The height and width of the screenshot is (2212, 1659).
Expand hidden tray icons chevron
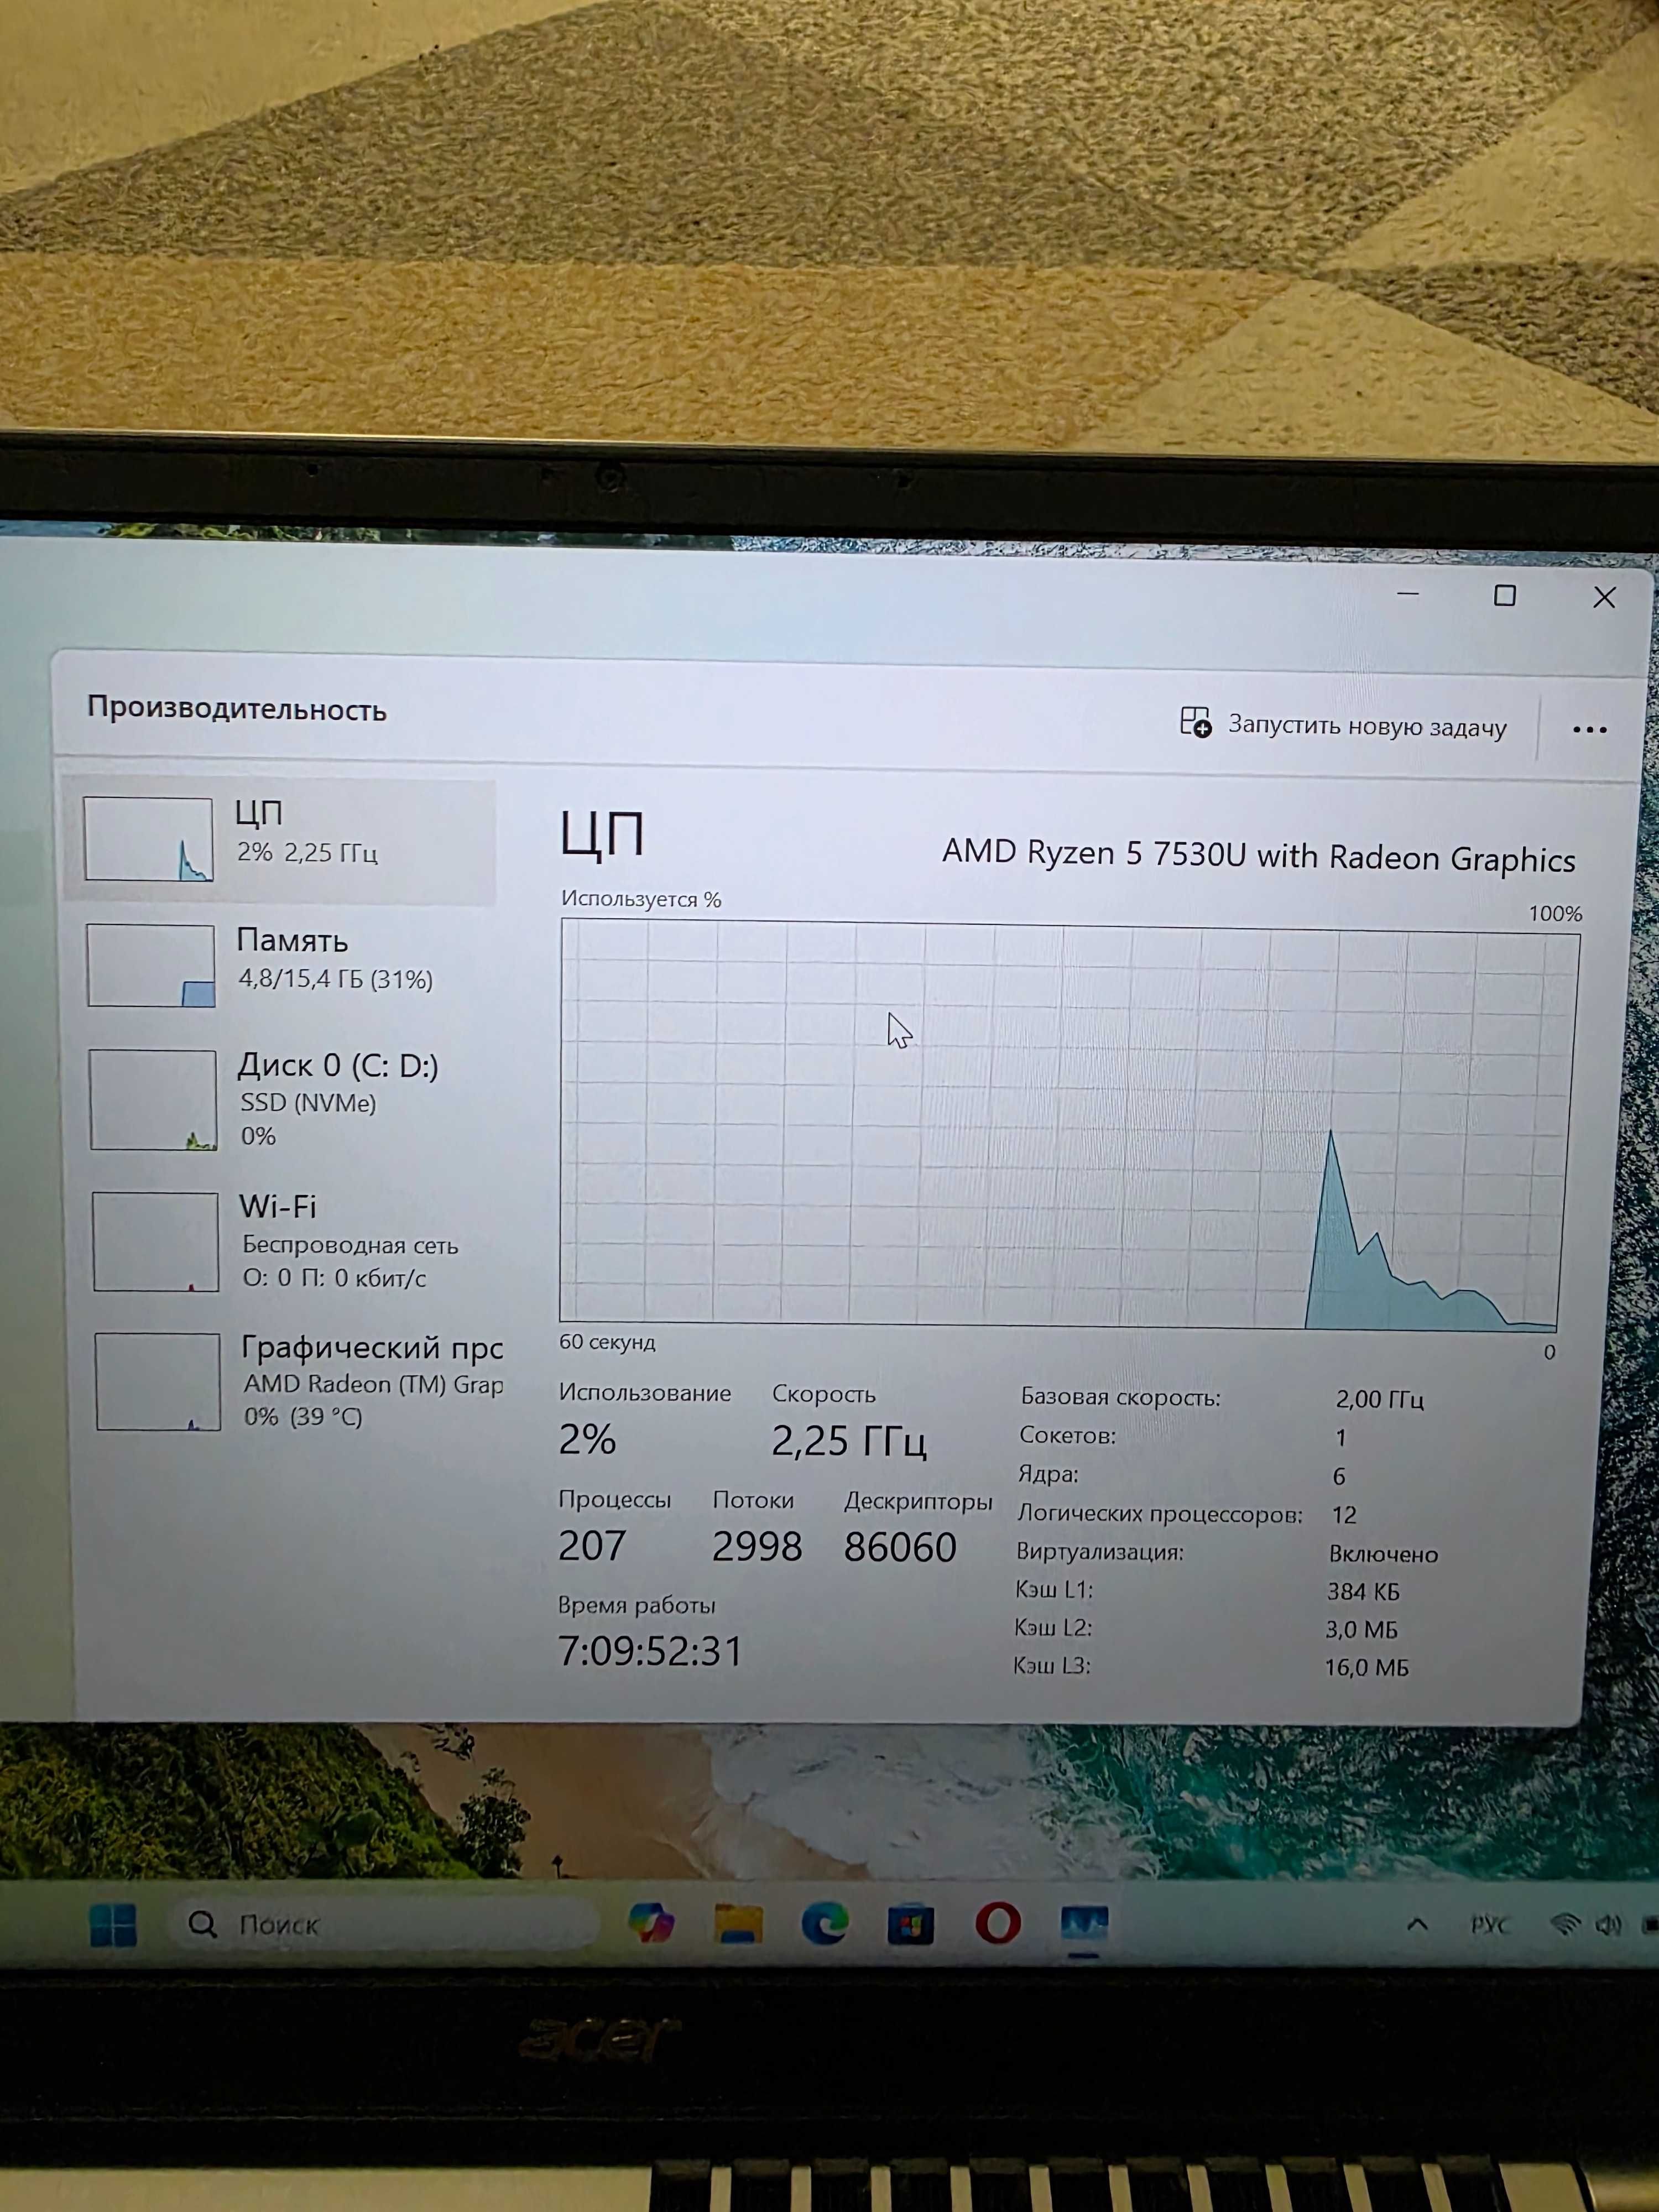(x=1417, y=1924)
